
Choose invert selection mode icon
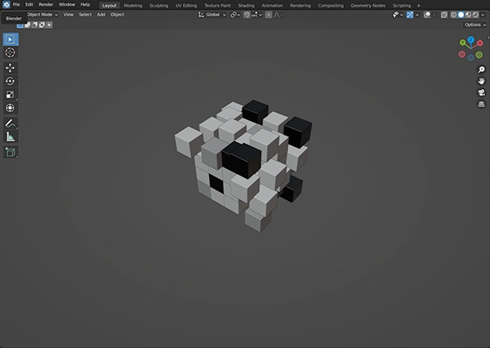(x=42, y=25)
